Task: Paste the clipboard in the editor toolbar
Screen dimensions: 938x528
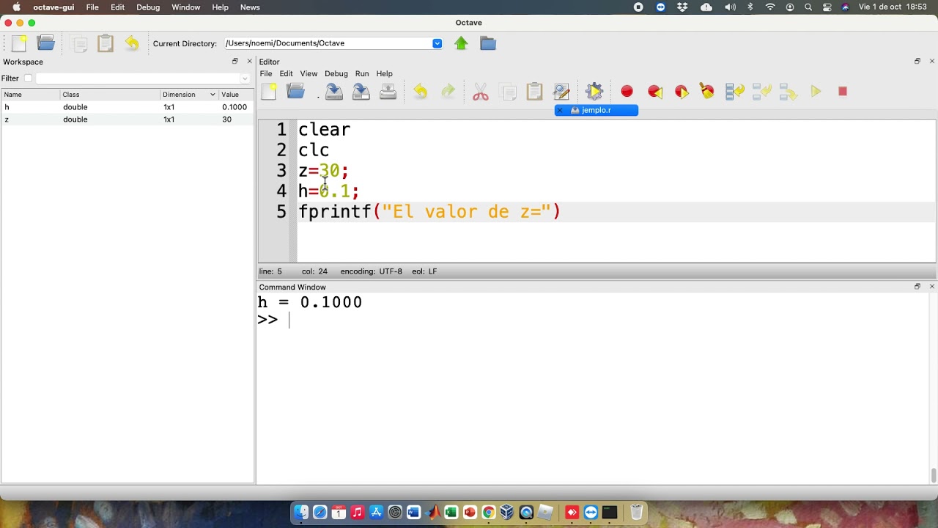Action: 534,92
